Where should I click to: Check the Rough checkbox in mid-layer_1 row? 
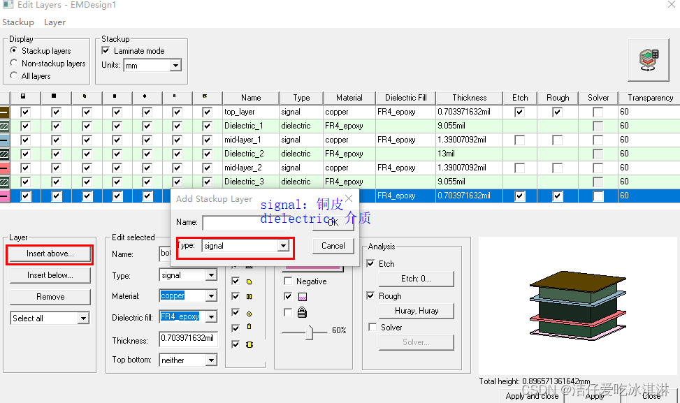tap(557, 140)
